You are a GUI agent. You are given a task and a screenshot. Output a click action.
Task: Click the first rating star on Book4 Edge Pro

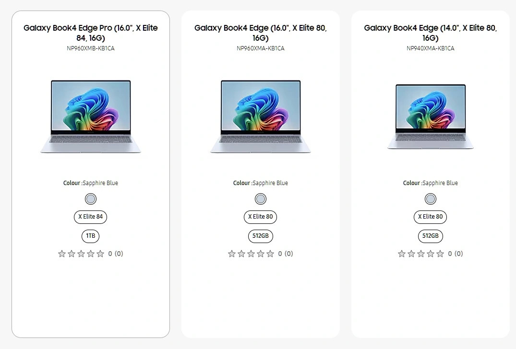(x=62, y=254)
